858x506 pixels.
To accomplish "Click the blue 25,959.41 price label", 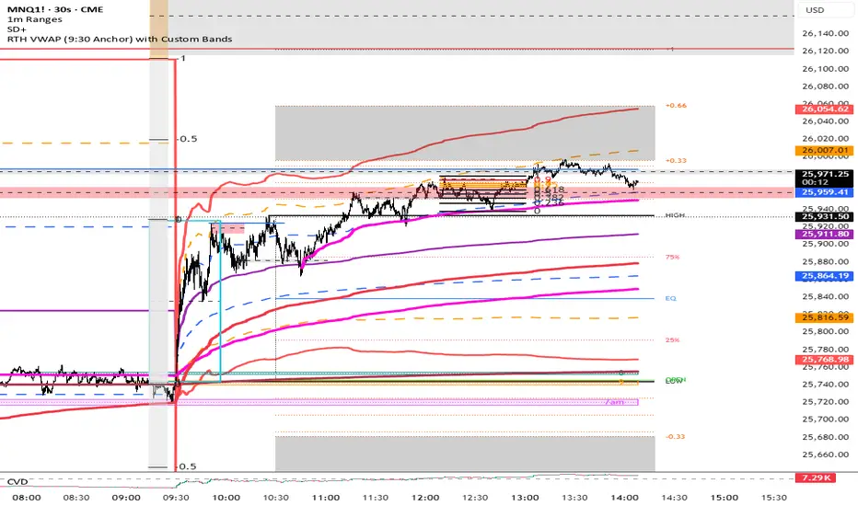I will point(825,192).
